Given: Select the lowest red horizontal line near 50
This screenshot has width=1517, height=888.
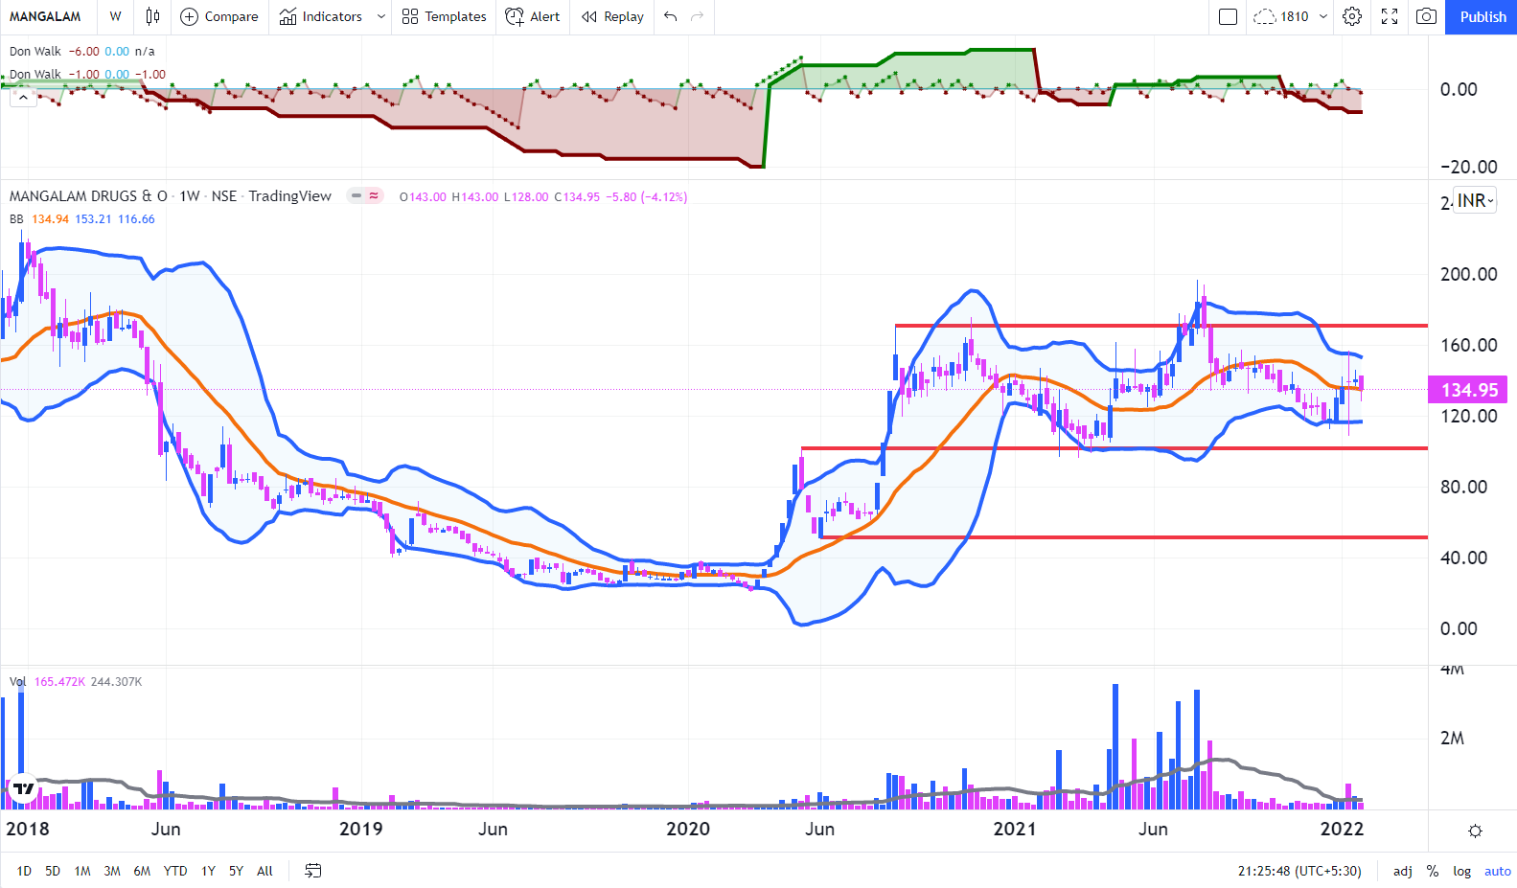Looking at the screenshot, I should [x=1123, y=537].
